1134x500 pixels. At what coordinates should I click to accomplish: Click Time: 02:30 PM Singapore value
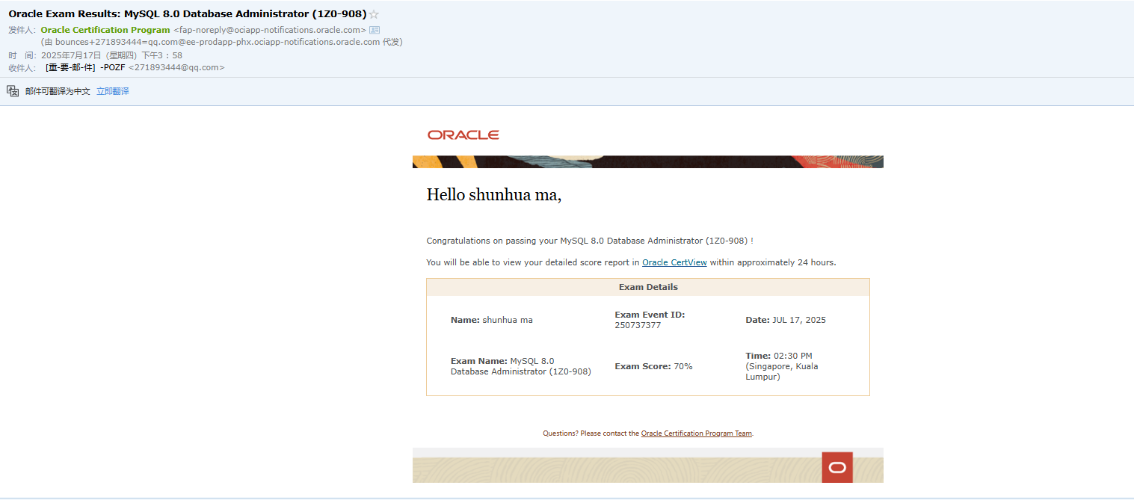tap(782, 366)
